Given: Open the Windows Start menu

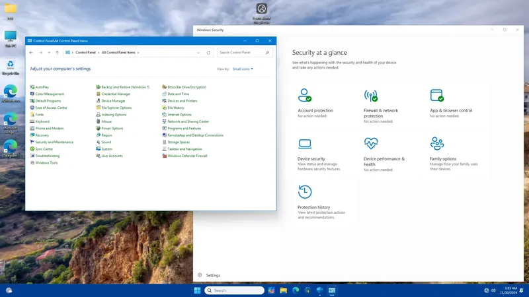Looking at the screenshot, I should (197, 290).
